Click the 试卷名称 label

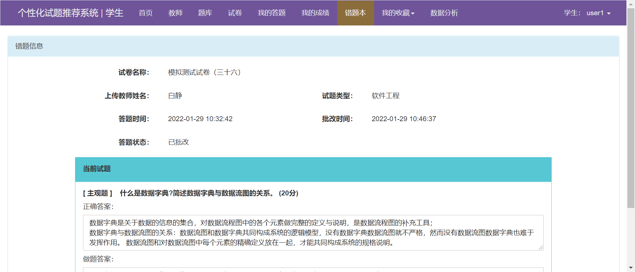pos(134,72)
